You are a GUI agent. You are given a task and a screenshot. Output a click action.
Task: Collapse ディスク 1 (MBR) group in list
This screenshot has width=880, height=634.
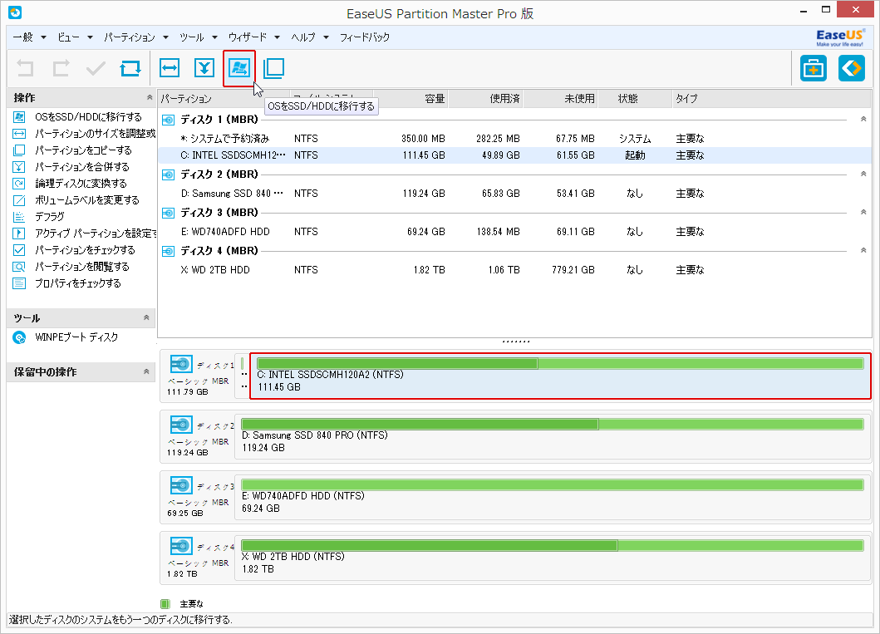pyautogui.click(x=863, y=119)
